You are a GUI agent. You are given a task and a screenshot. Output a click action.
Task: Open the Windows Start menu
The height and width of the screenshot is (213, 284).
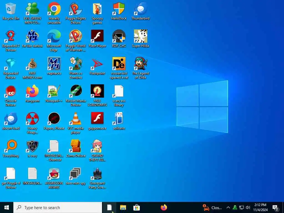[x=7, y=207]
